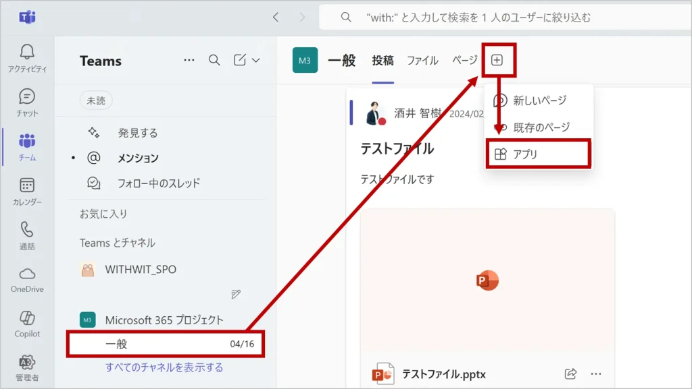Screen dimensions: 692x389
Task: Expand the new message compose dropdown arrow
Action: pos(256,60)
